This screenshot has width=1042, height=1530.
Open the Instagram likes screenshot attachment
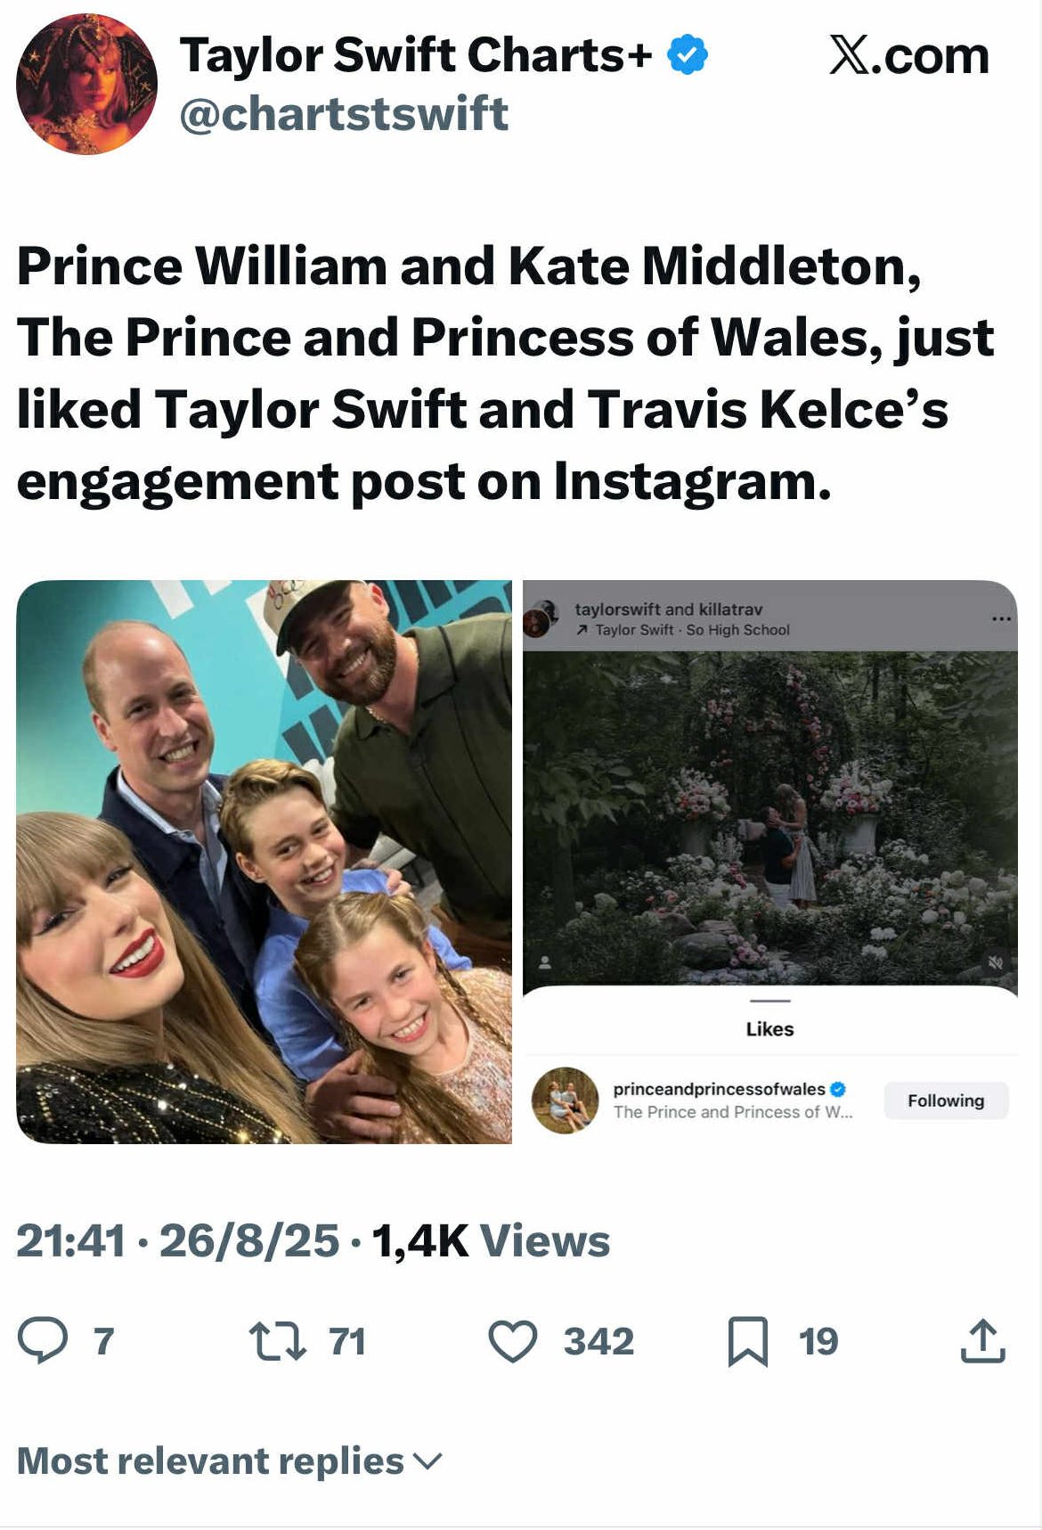769,862
